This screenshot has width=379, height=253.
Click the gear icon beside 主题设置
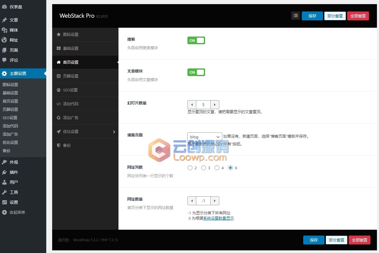tap(4, 73)
